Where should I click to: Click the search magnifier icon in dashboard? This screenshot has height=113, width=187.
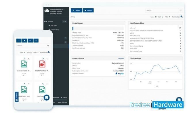point(181,10)
